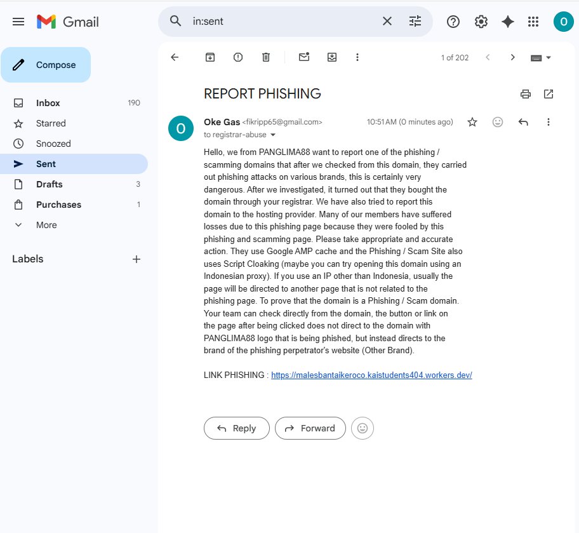Click the REPORT PHISHING subject heading
This screenshot has width=579, height=533.
coord(262,94)
